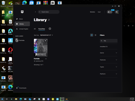Open the friends list showing 21

tap(110, 12)
